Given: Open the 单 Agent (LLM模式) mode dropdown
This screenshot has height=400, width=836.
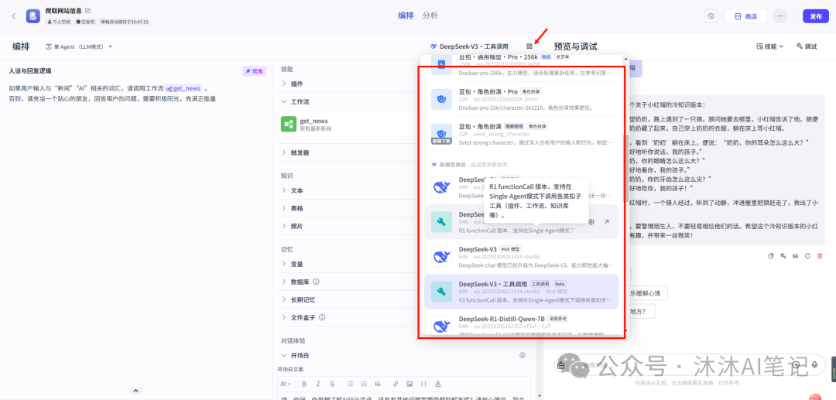Looking at the screenshot, I should click(79, 47).
